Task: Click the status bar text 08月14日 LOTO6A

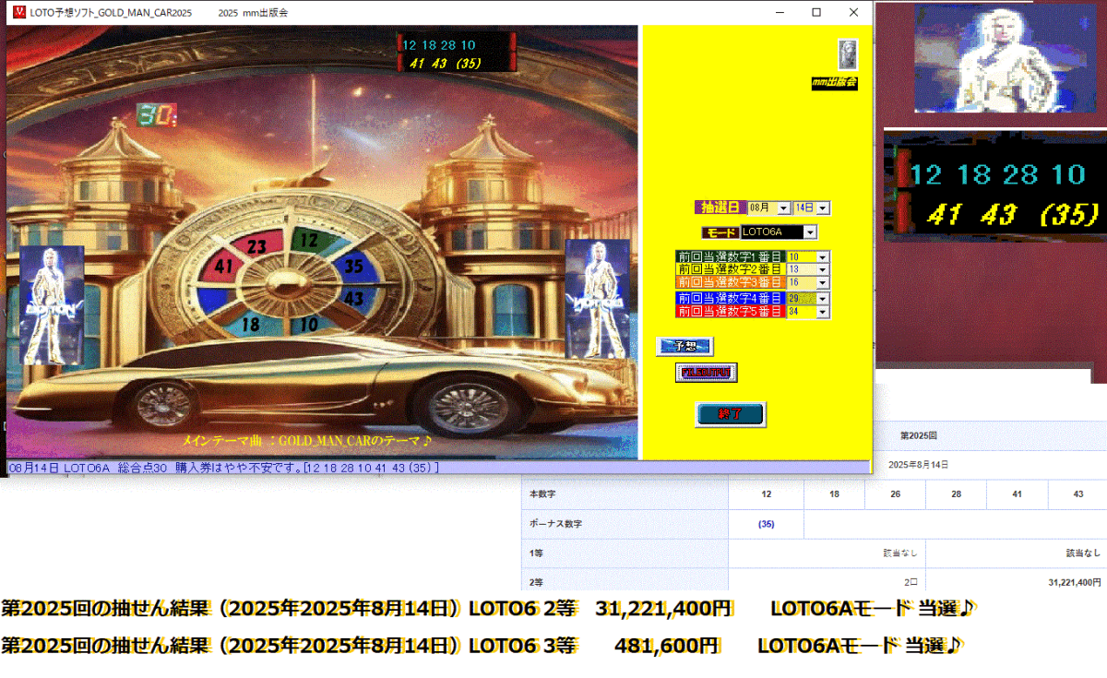Action: pos(223,468)
